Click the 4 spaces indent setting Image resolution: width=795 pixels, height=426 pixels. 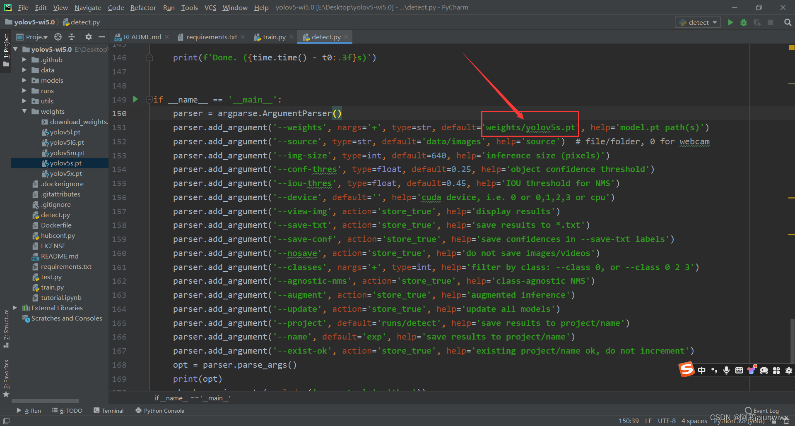[x=694, y=421]
